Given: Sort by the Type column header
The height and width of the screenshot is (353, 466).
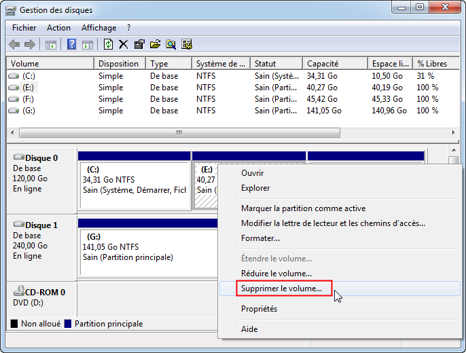Looking at the screenshot, I should point(168,64).
